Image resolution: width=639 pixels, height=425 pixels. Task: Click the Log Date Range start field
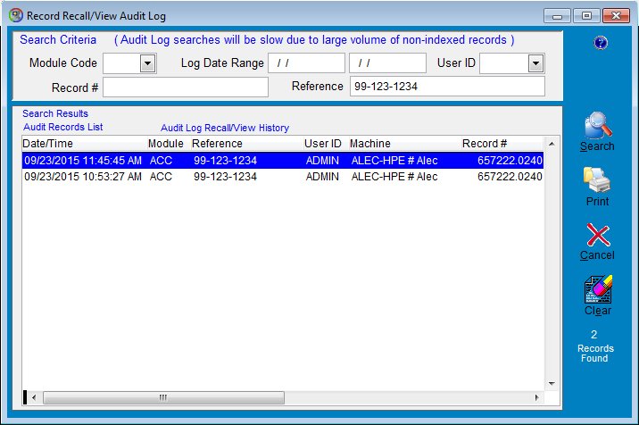[306, 62]
